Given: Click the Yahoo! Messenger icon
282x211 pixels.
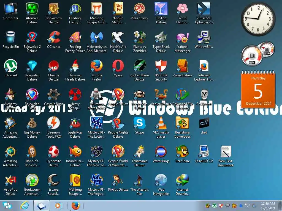Looking at the screenshot, I should click(x=182, y=37).
